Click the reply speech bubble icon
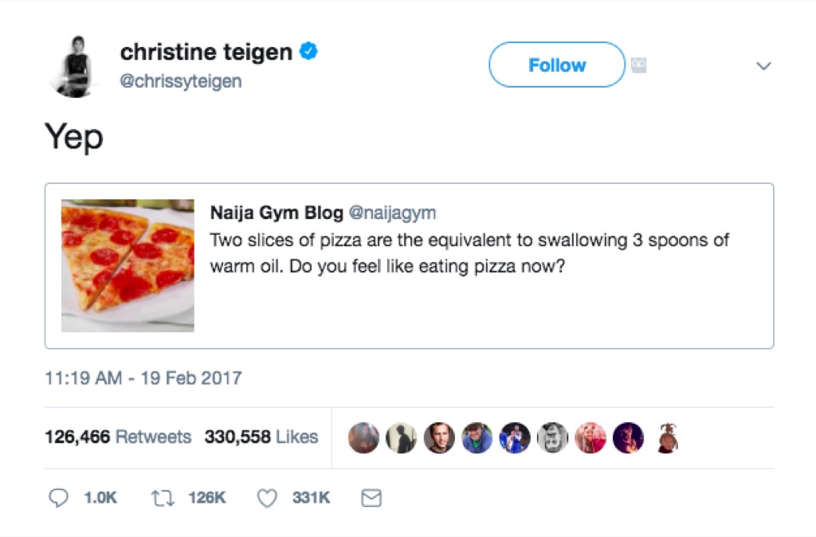816x537 pixels. pos(59,498)
